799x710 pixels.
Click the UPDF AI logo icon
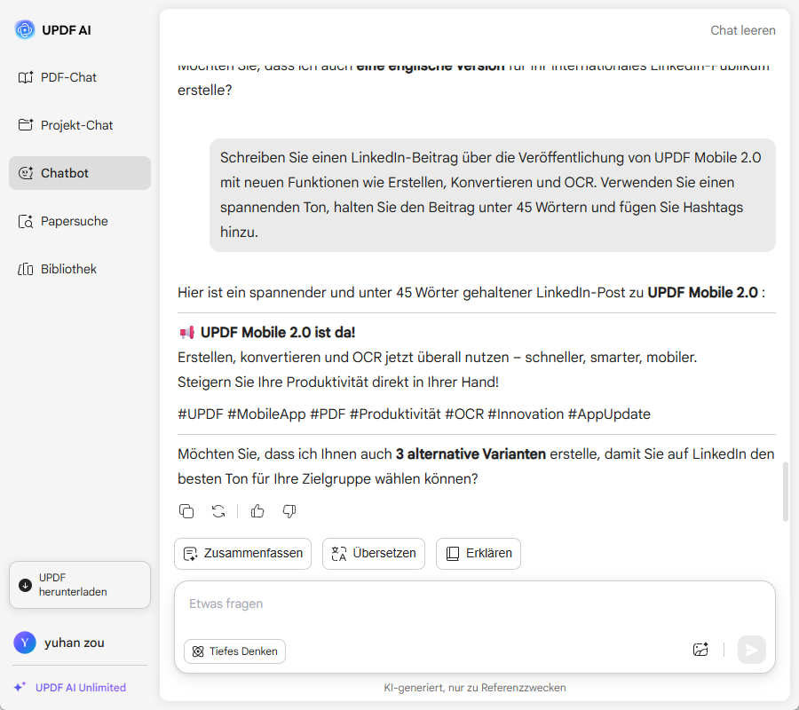(25, 29)
